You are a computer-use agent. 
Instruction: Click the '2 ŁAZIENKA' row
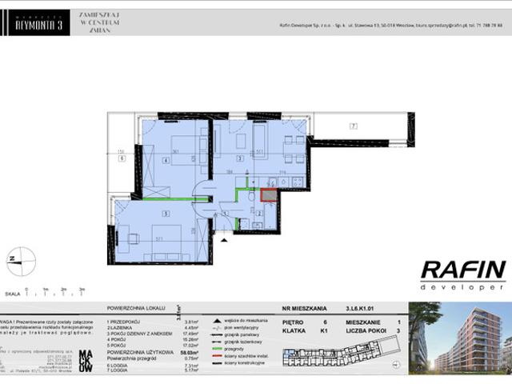click(153, 328)
